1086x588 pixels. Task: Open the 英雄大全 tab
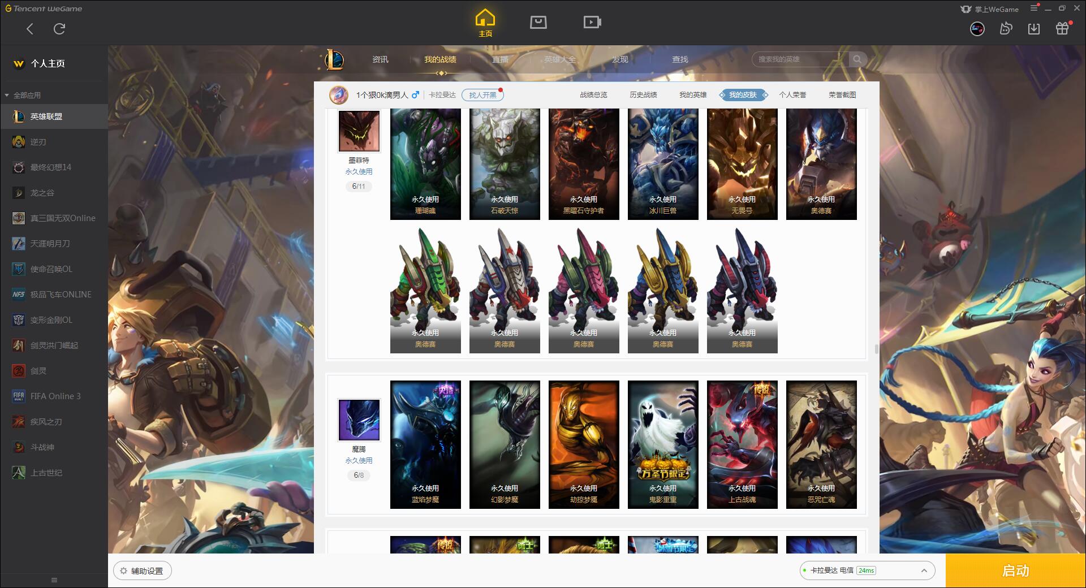(x=560, y=59)
